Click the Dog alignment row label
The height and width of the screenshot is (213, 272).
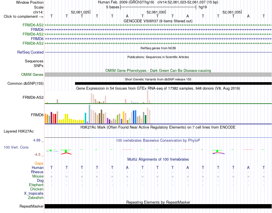click(x=40, y=181)
